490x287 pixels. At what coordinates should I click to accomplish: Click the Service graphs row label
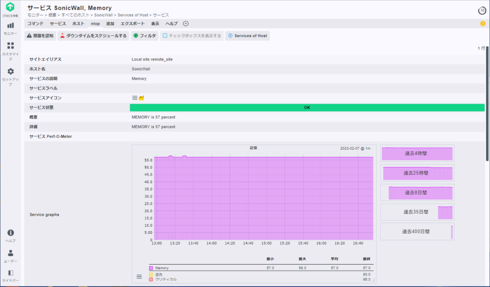45,215
